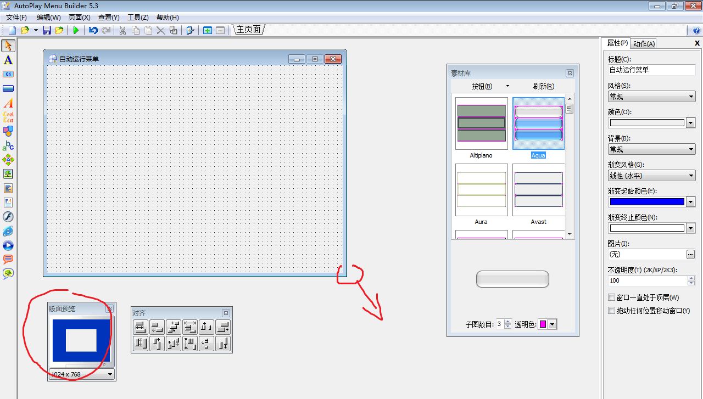
Task: Open the 颜色(O) color dropdown arrow
Action: (x=691, y=123)
